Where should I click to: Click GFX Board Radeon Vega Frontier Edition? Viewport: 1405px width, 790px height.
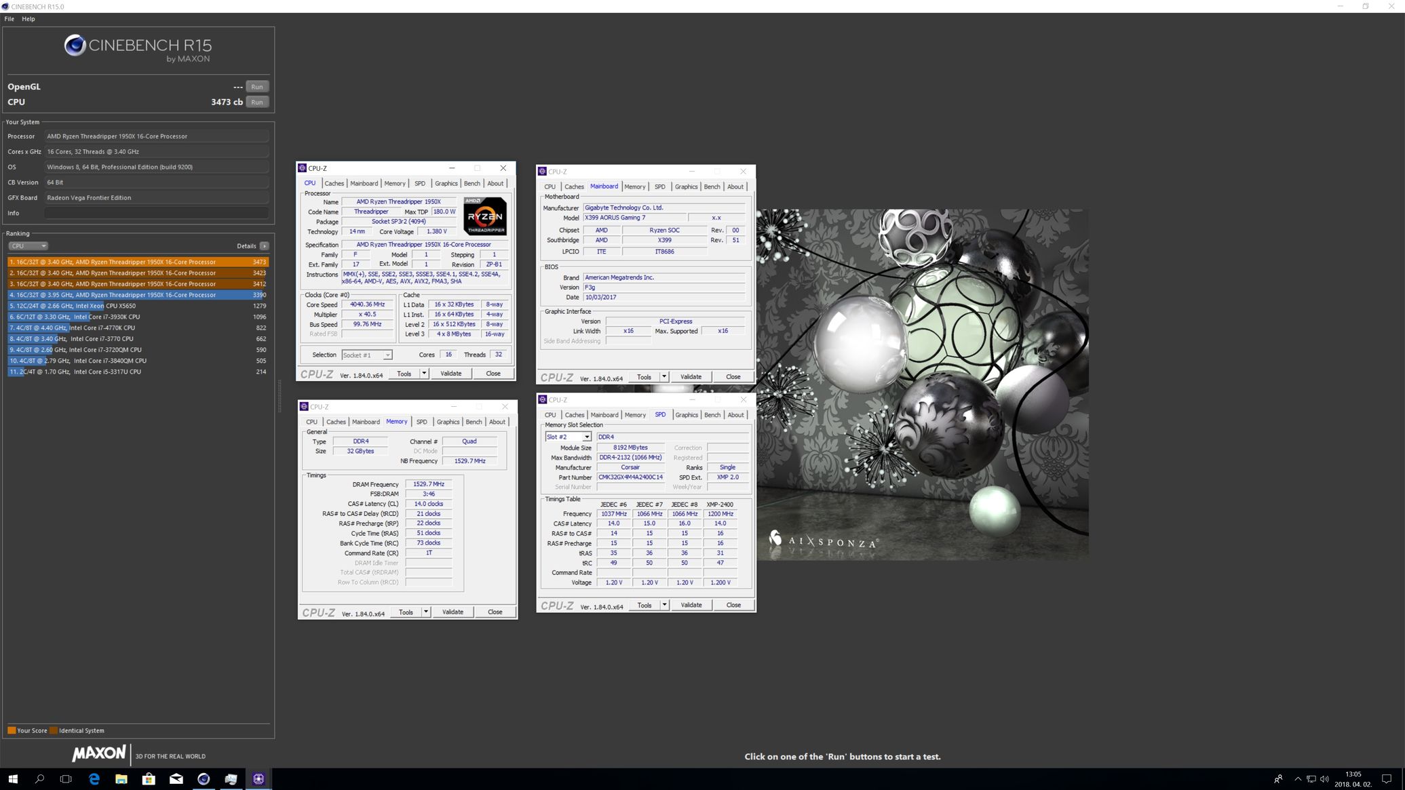point(157,198)
